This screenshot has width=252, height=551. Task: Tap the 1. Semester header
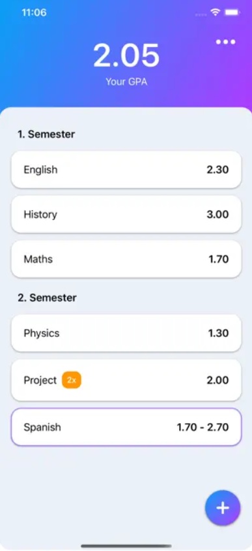coord(46,134)
